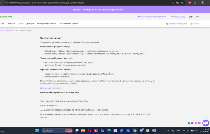Click the crossed-out eye icon in the address bar
Viewport: 210px width, 134px height.
point(177,2)
